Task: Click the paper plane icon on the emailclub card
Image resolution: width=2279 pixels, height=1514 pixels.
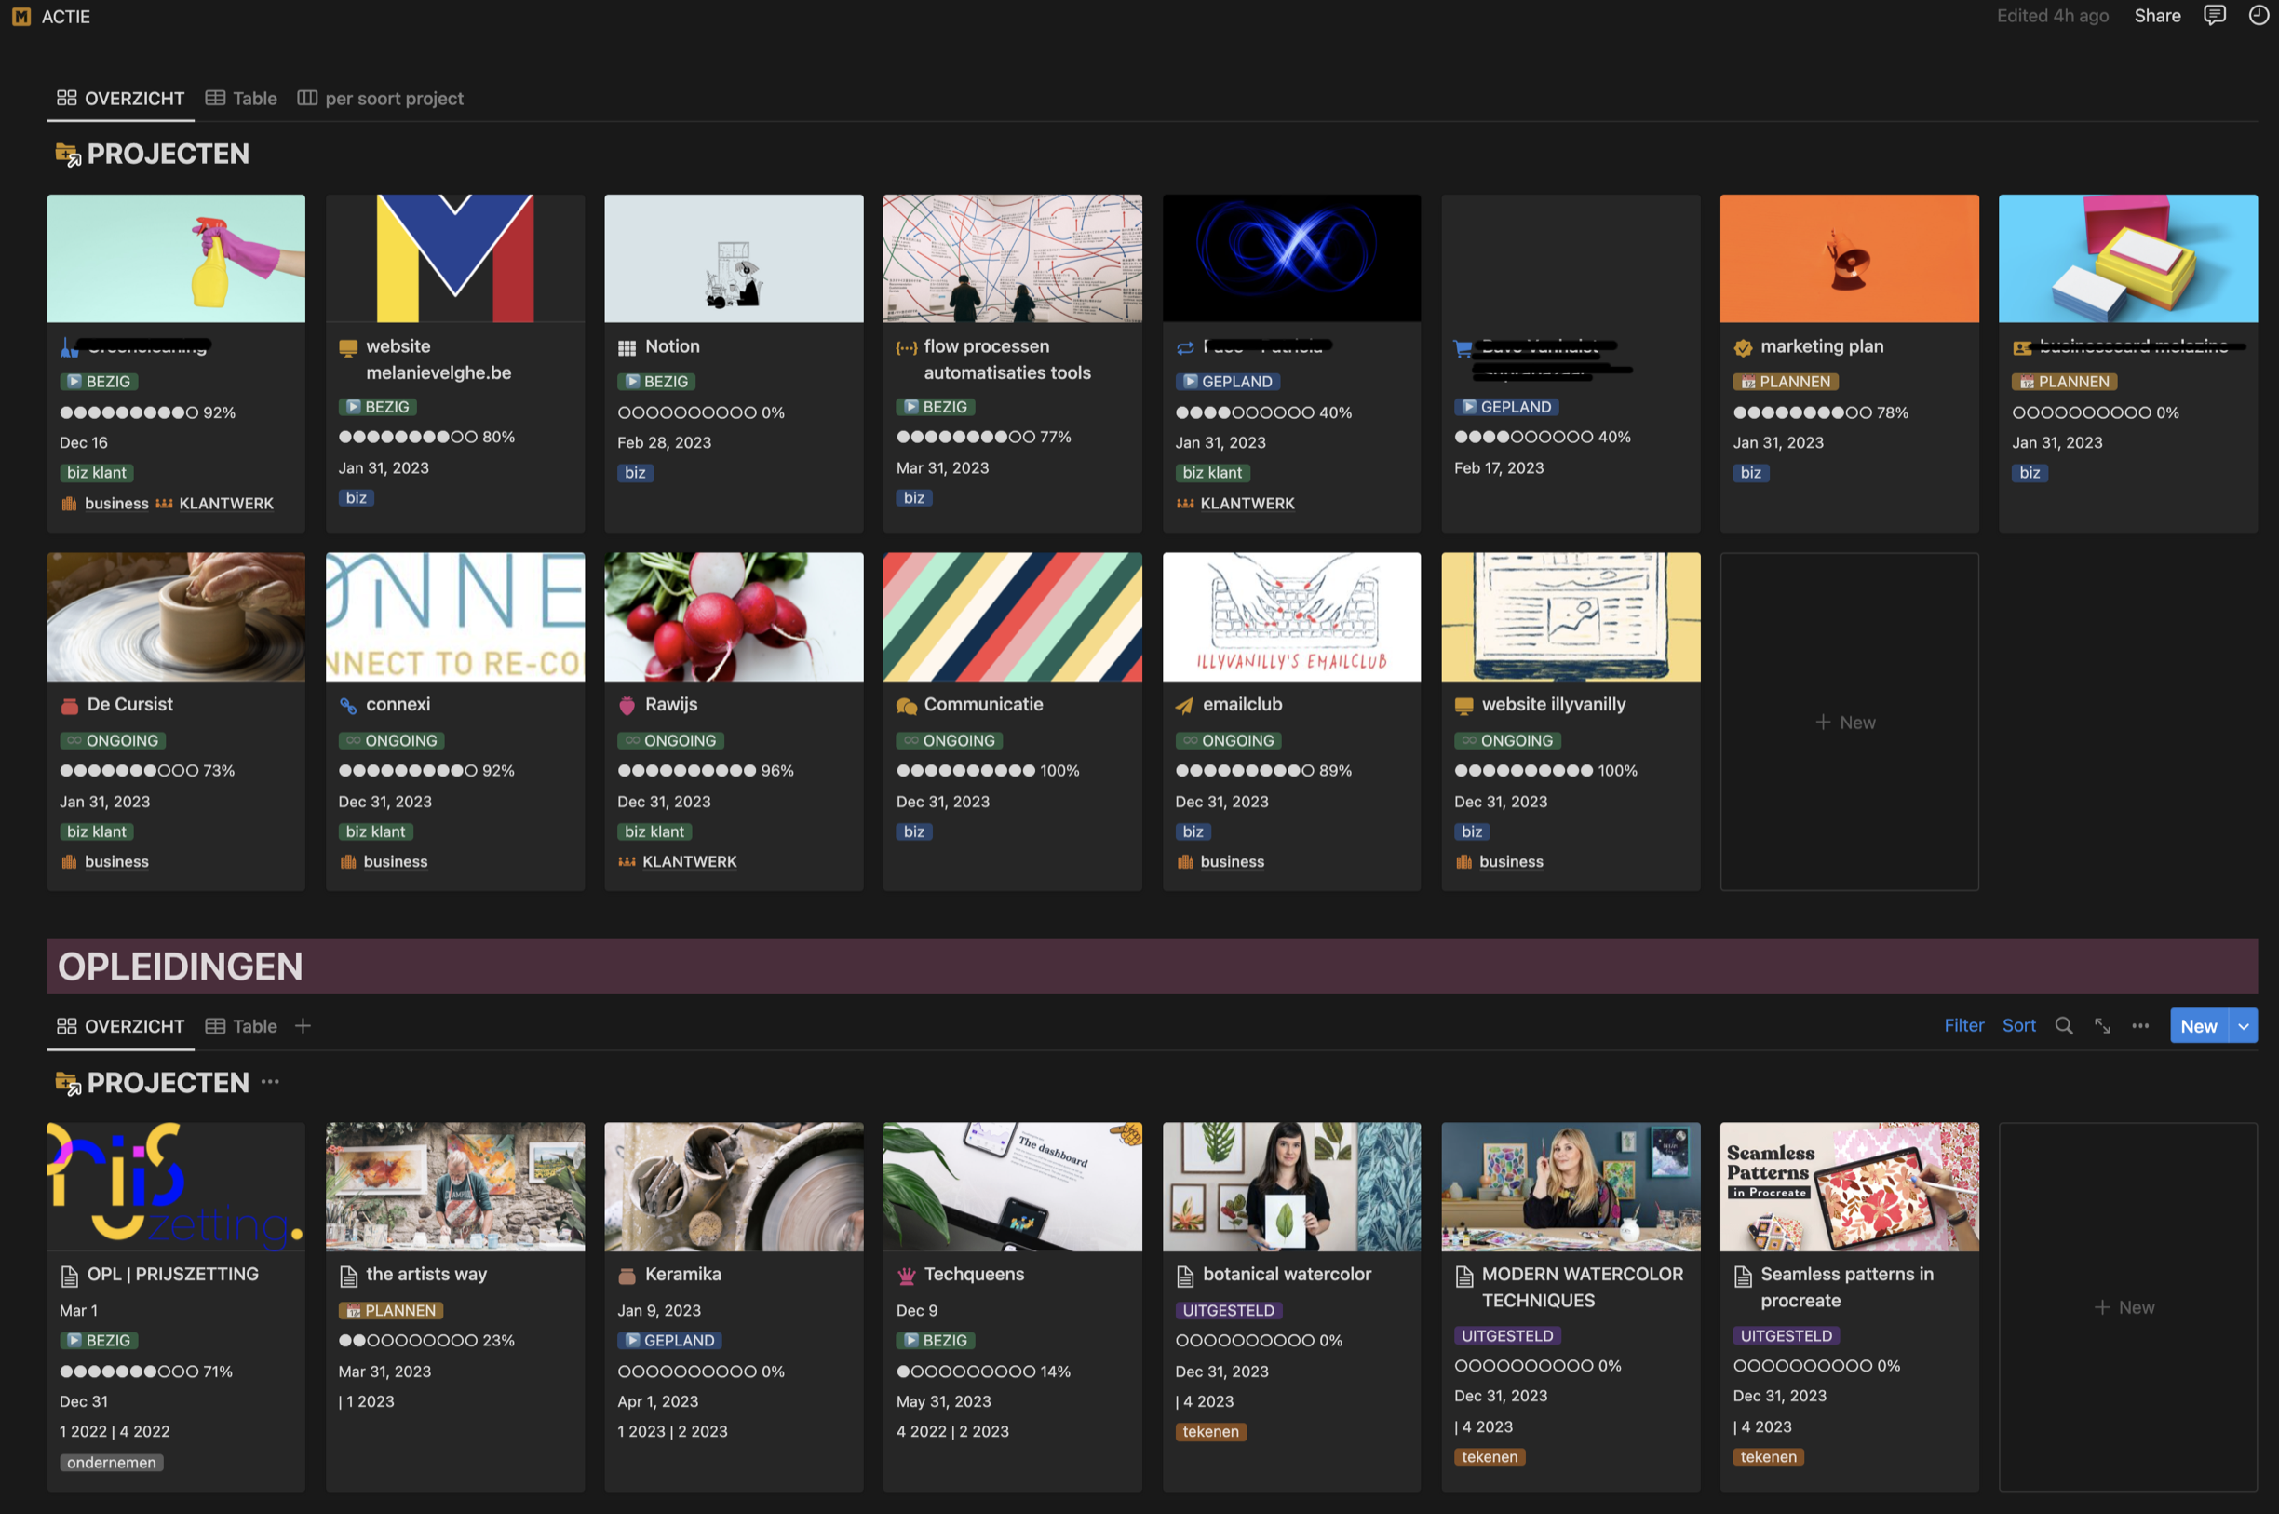Action: (x=1185, y=704)
